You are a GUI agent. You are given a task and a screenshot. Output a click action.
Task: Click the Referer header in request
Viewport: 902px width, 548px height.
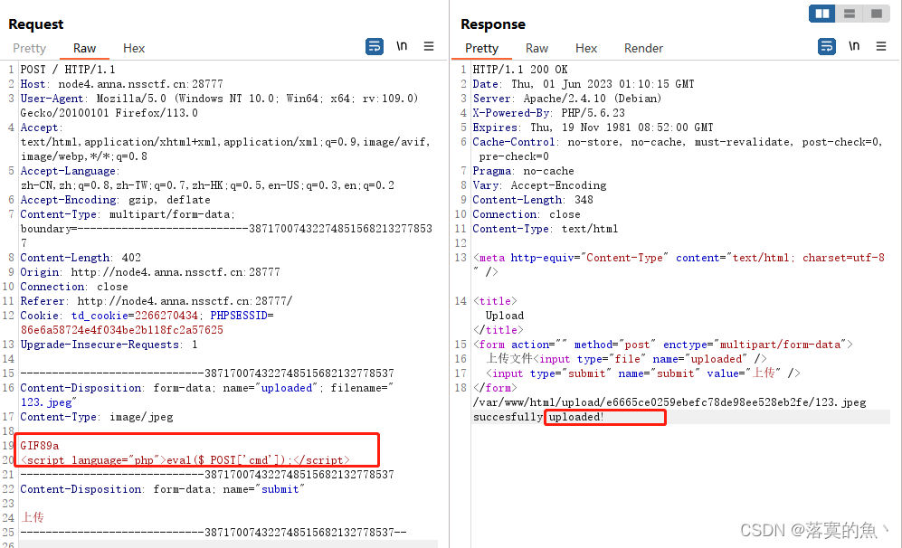(x=157, y=301)
